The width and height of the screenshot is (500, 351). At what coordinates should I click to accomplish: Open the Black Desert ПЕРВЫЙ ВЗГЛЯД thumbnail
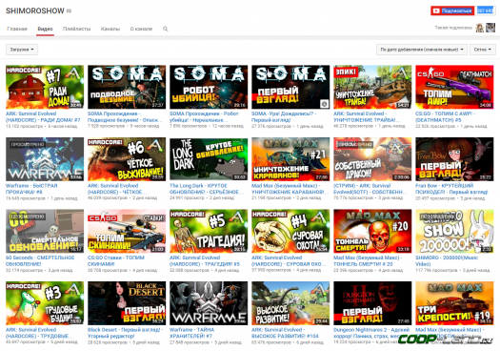click(127, 303)
